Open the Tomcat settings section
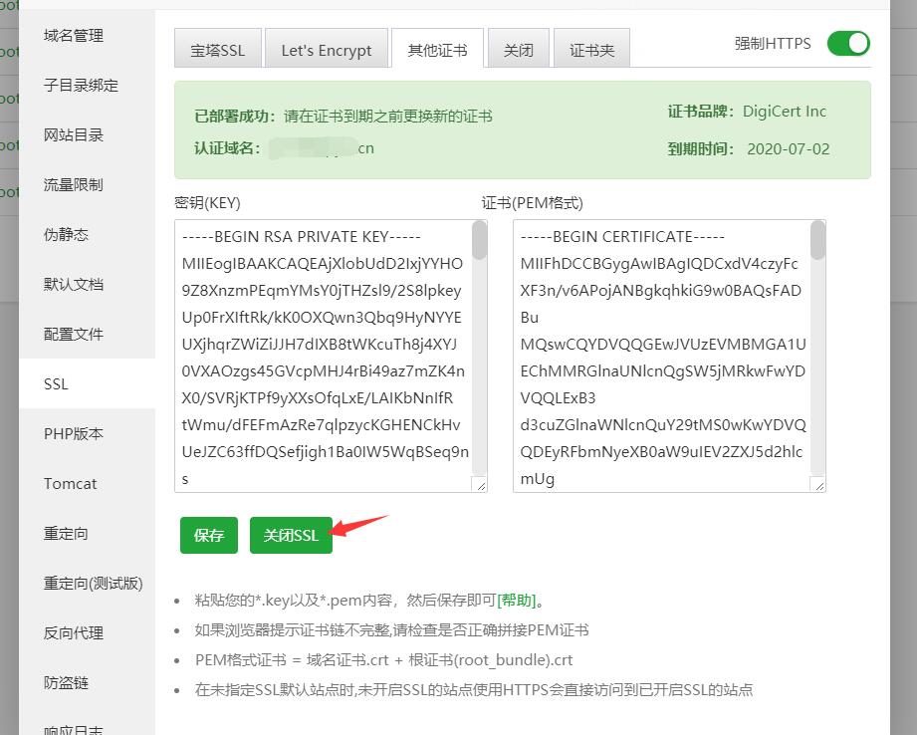The image size is (917, 735). pyautogui.click(x=70, y=483)
